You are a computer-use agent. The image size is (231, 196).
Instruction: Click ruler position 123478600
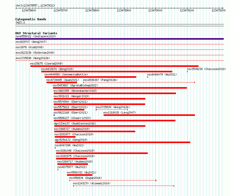tap(29, 10)
